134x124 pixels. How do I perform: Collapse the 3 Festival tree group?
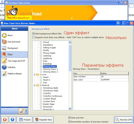[x=35, y=85]
